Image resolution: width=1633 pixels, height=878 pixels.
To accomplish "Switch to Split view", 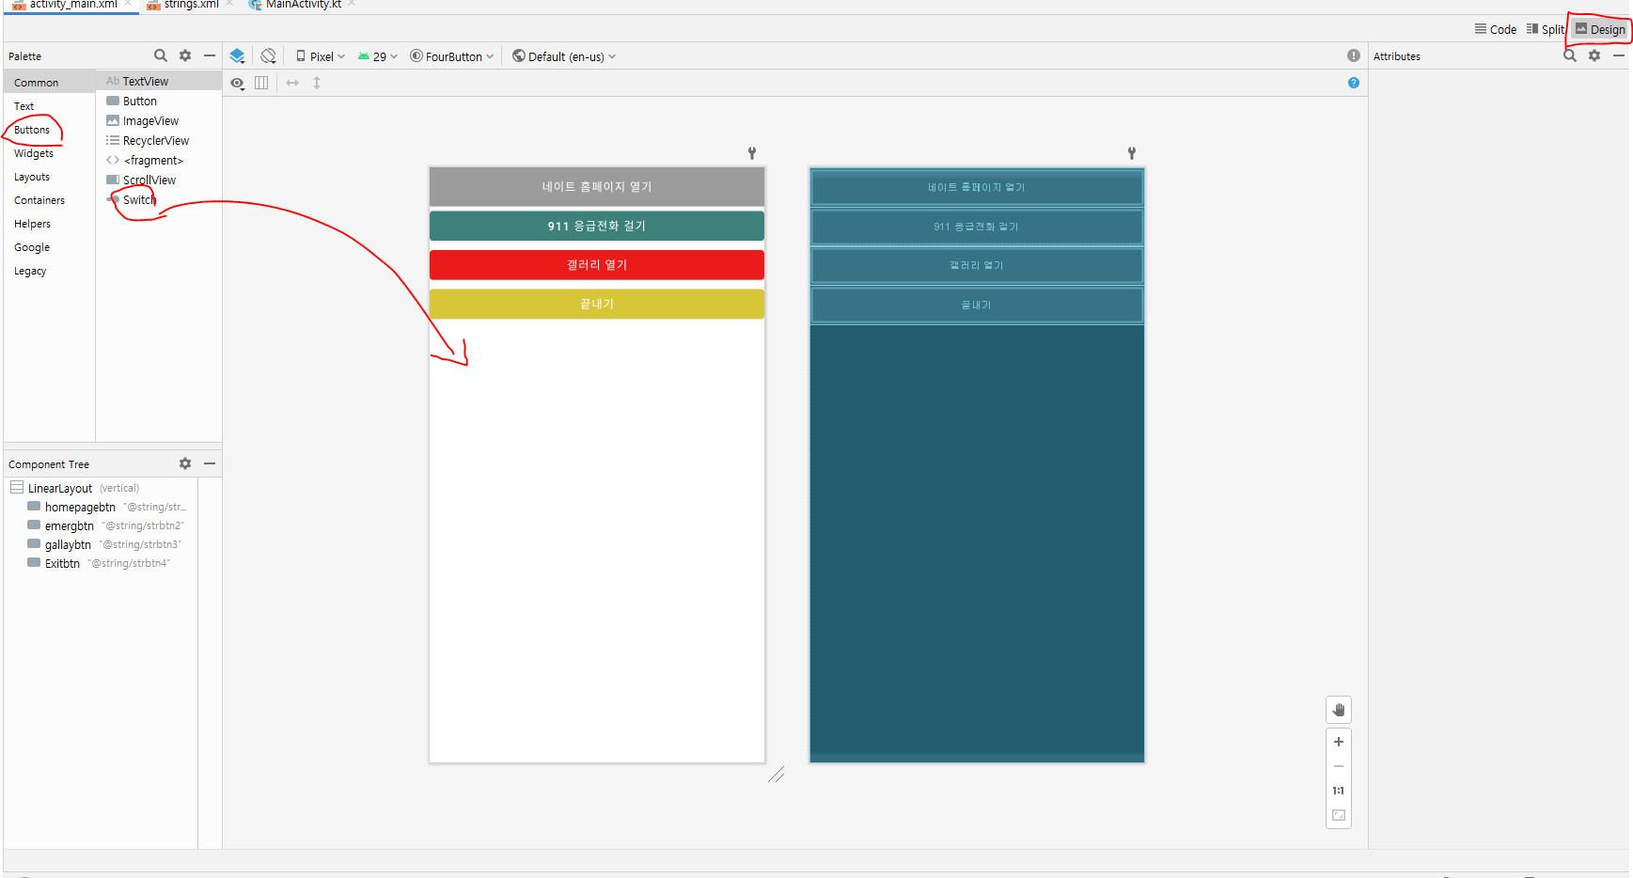I will (1545, 29).
